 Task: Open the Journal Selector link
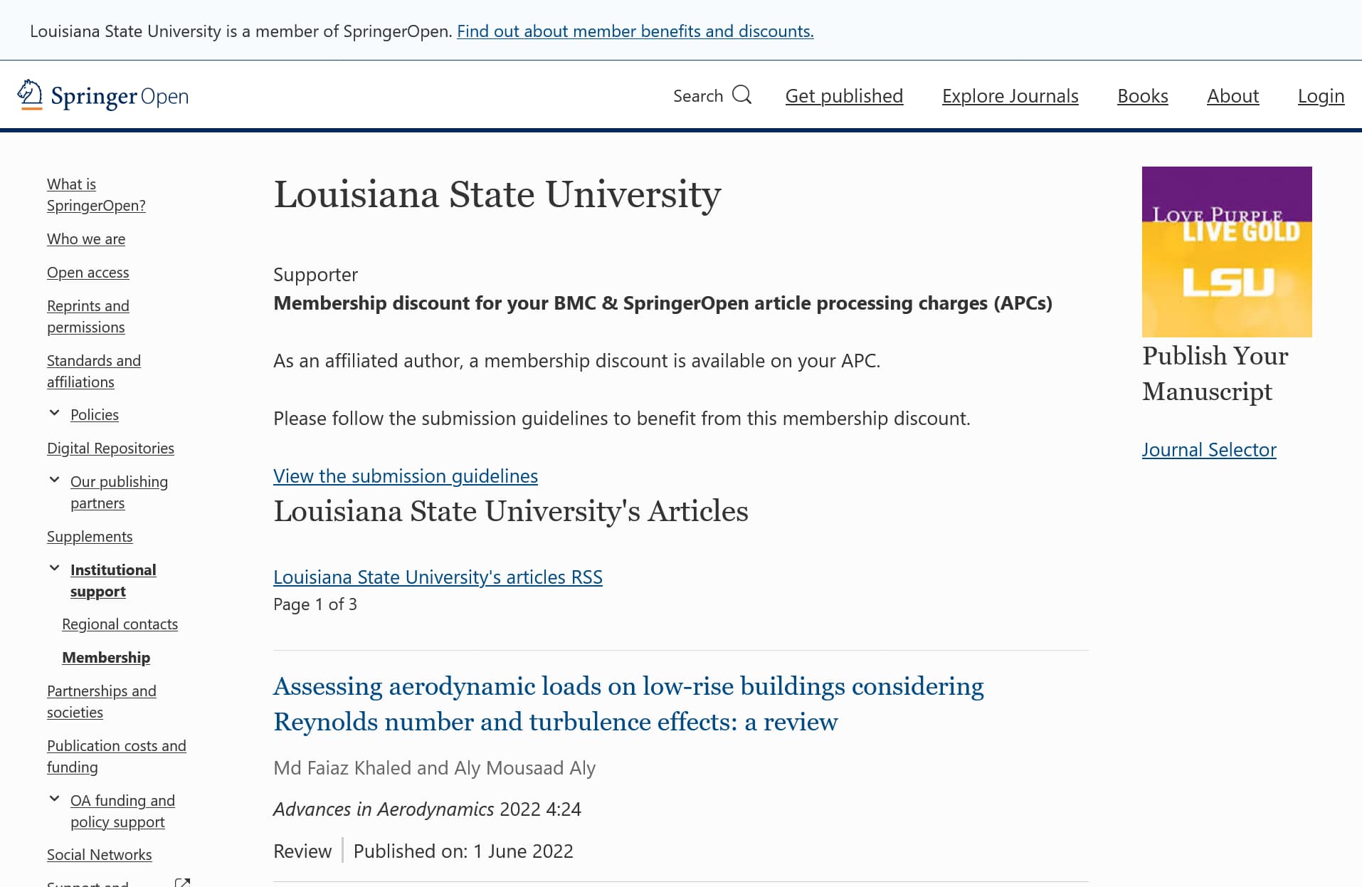coord(1209,449)
